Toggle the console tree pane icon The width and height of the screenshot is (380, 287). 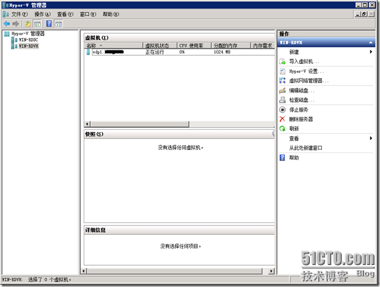[x=37, y=24]
